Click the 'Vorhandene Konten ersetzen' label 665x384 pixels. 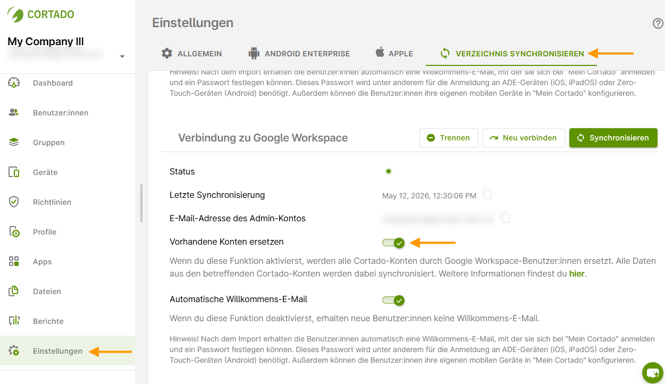click(x=226, y=241)
